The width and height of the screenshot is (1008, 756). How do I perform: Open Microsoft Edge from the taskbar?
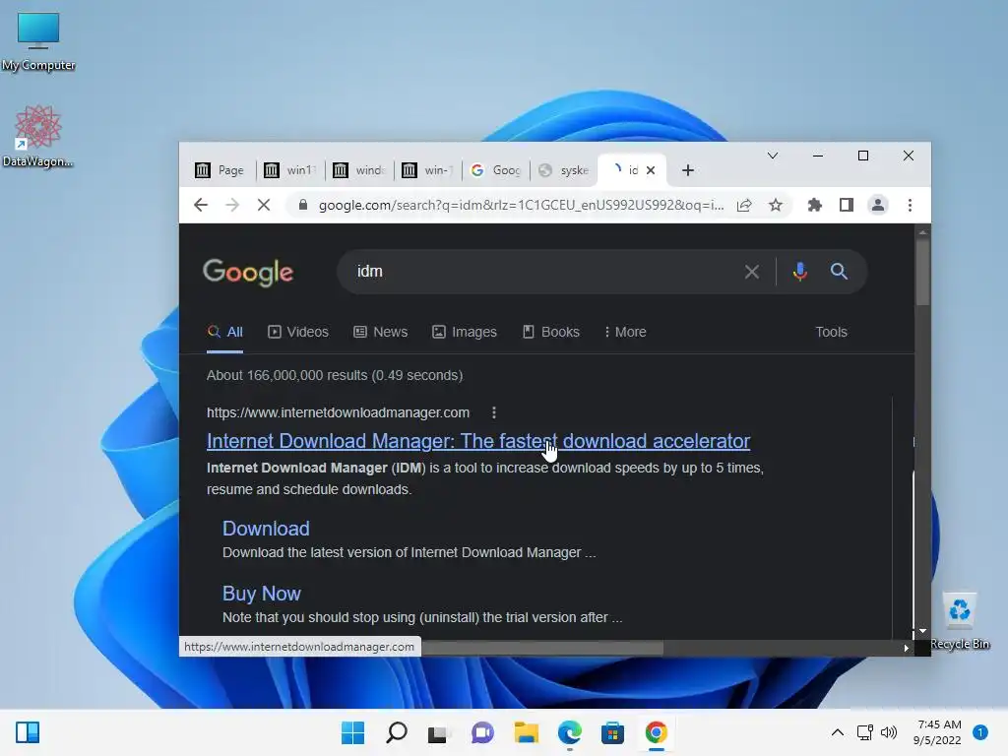click(570, 732)
